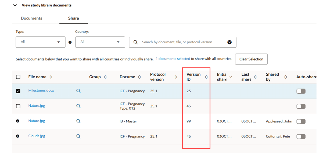The height and width of the screenshot is (153, 323).
Task: Sort by Protocol version column arrows
Action: (x=176, y=77)
